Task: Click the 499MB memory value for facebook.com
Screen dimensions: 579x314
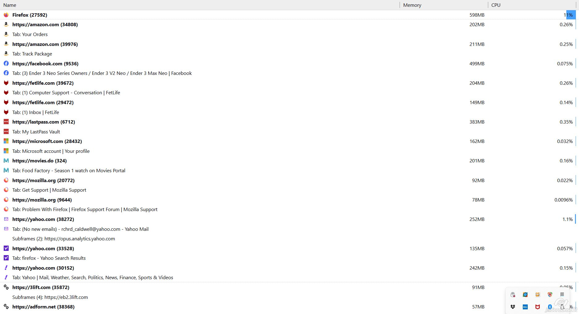Action: tap(477, 63)
